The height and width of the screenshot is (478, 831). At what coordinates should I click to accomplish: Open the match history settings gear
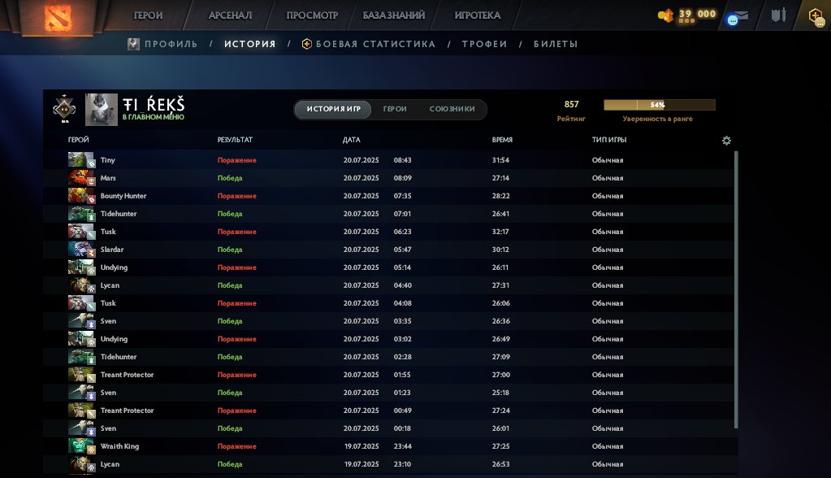pos(726,141)
